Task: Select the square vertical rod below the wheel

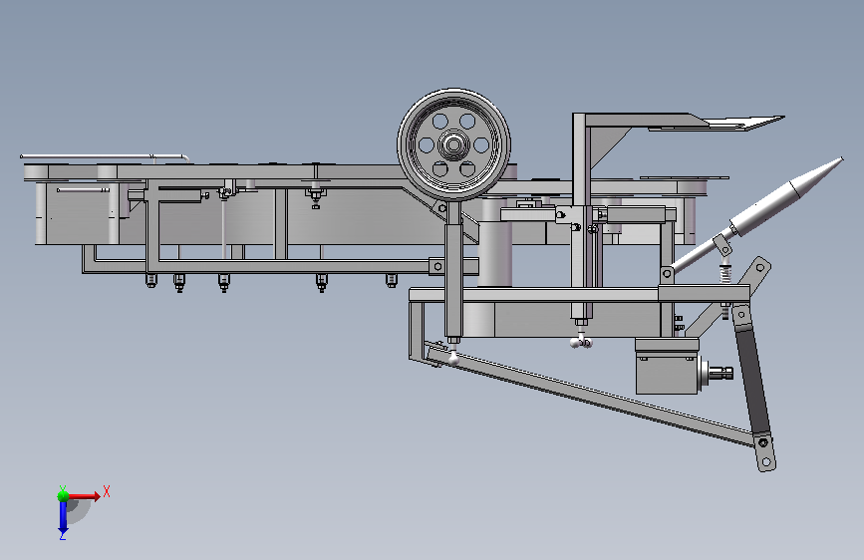Action: coord(453,273)
